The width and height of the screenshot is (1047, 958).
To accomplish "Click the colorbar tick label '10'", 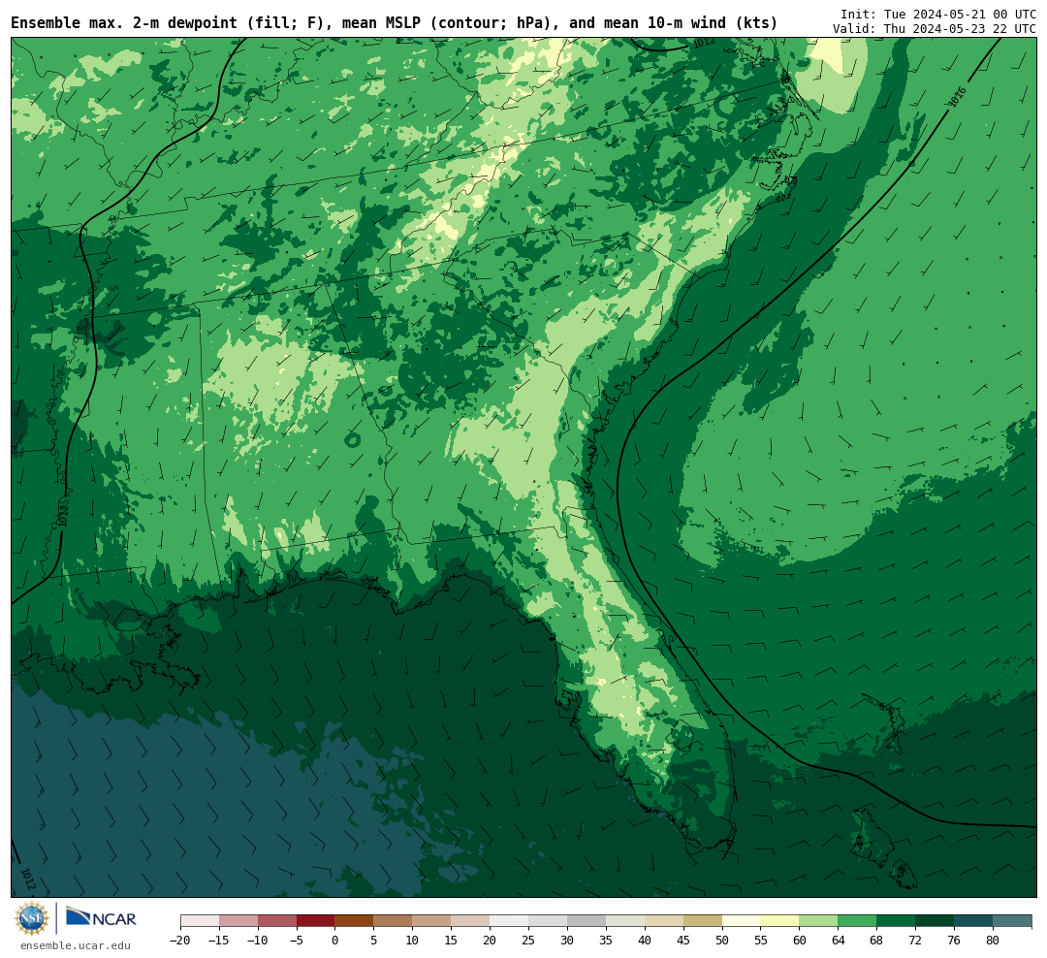I will tap(413, 941).
